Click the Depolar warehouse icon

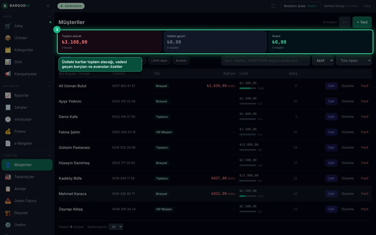click(x=8, y=213)
